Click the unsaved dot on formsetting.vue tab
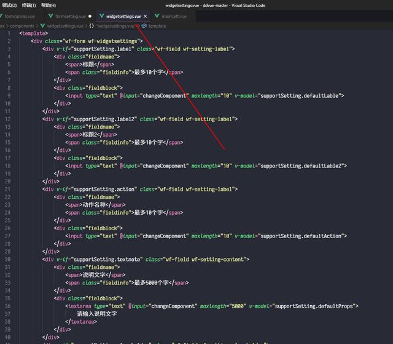This screenshot has width=393, height=344. [x=90, y=17]
